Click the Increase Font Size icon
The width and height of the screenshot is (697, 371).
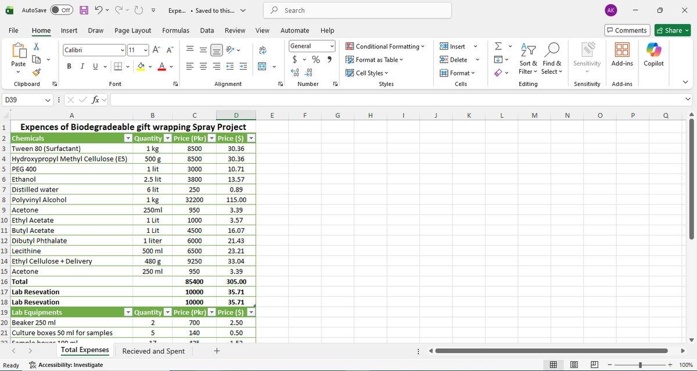pos(157,50)
